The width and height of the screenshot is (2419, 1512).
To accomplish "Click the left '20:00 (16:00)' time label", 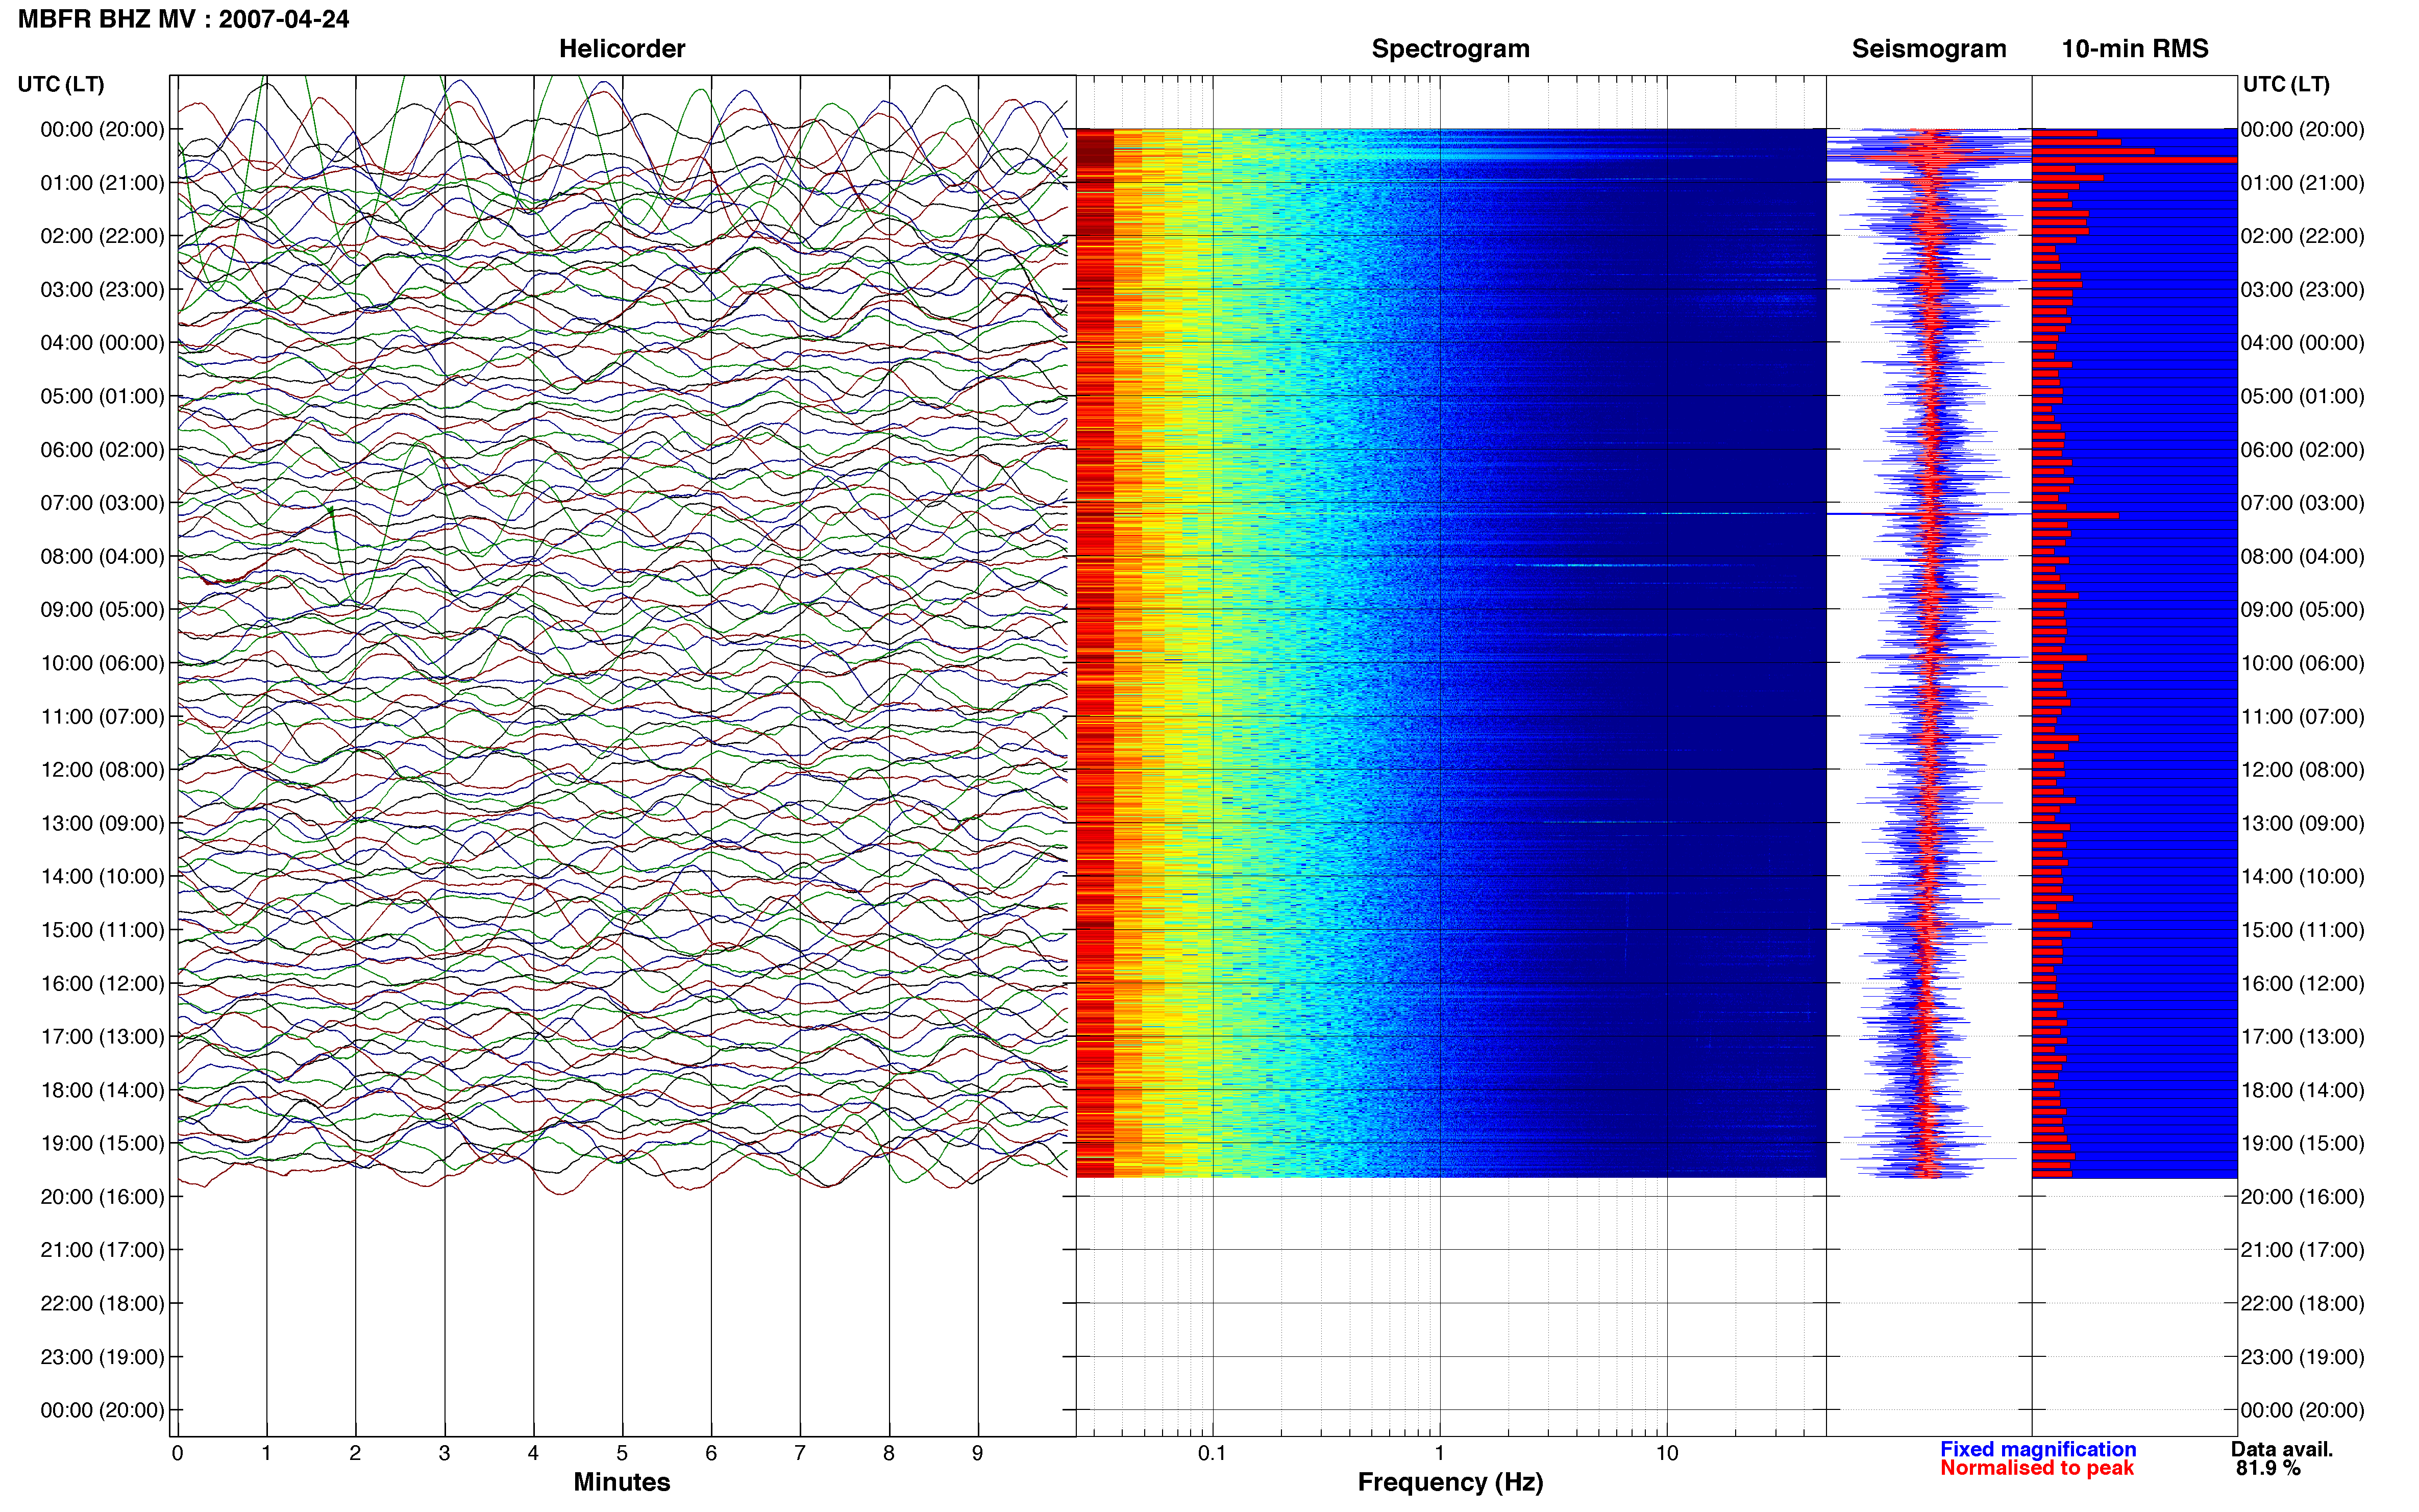I will pos(102,1197).
